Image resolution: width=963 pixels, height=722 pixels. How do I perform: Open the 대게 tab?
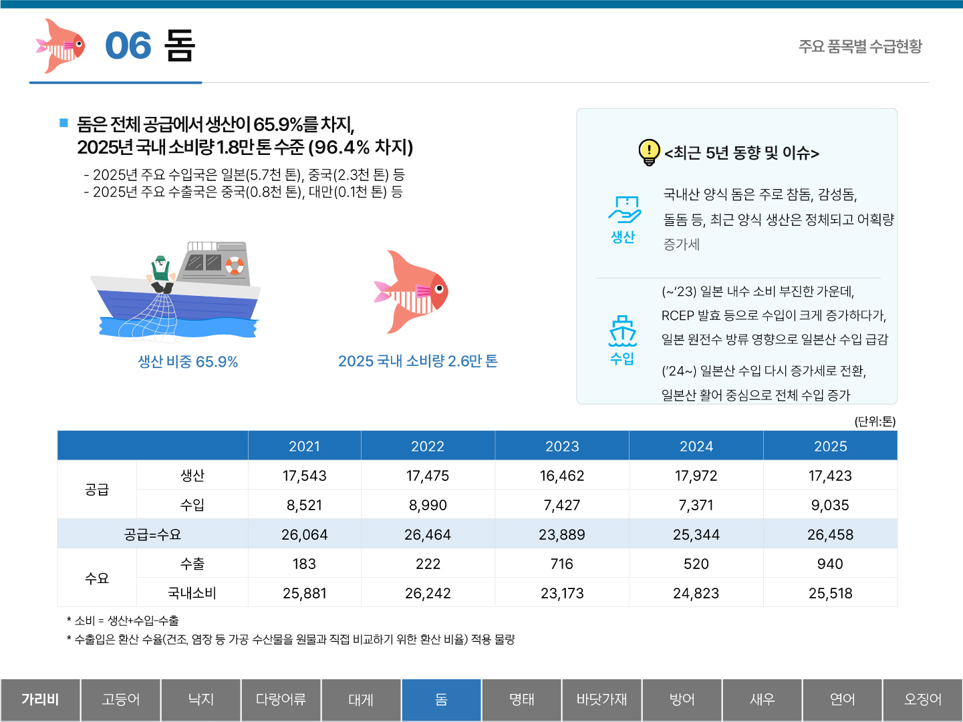pyautogui.click(x=361, y=699)
